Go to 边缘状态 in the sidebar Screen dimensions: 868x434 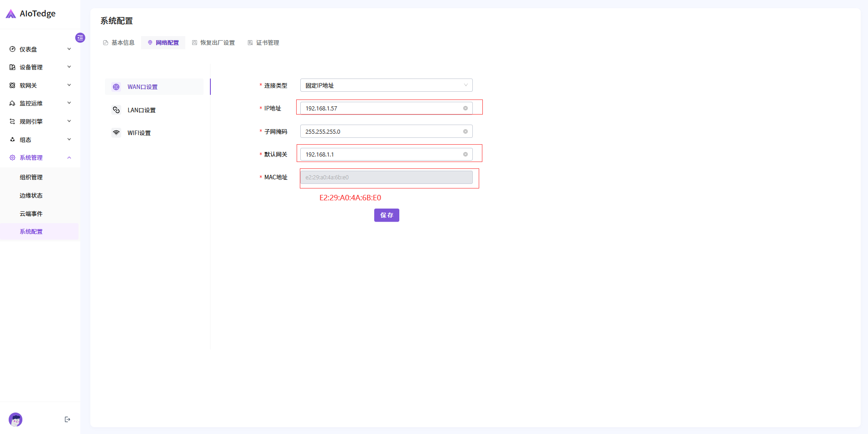coord(31,195)
